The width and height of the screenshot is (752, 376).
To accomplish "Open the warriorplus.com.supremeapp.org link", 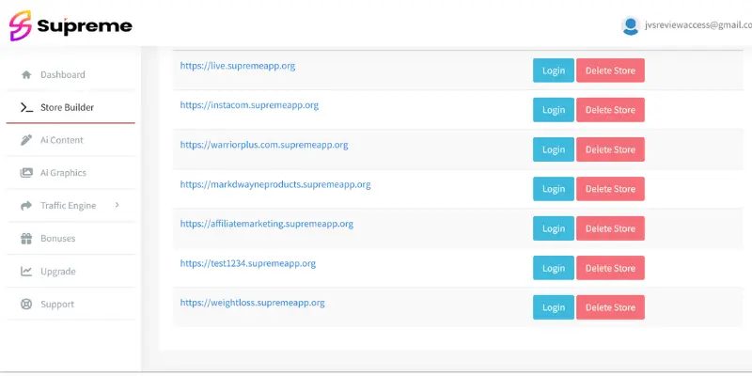I will click(264, 145).
